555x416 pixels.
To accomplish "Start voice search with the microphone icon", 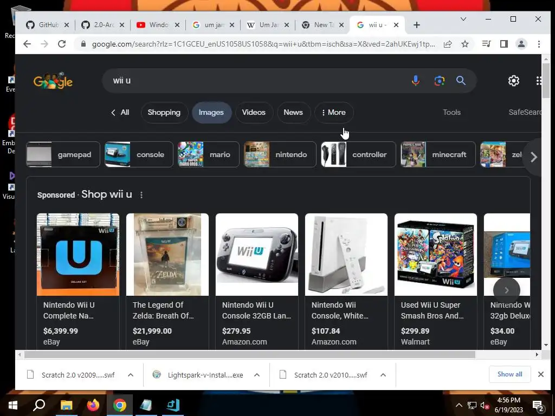I will click(x=416, y=81).
